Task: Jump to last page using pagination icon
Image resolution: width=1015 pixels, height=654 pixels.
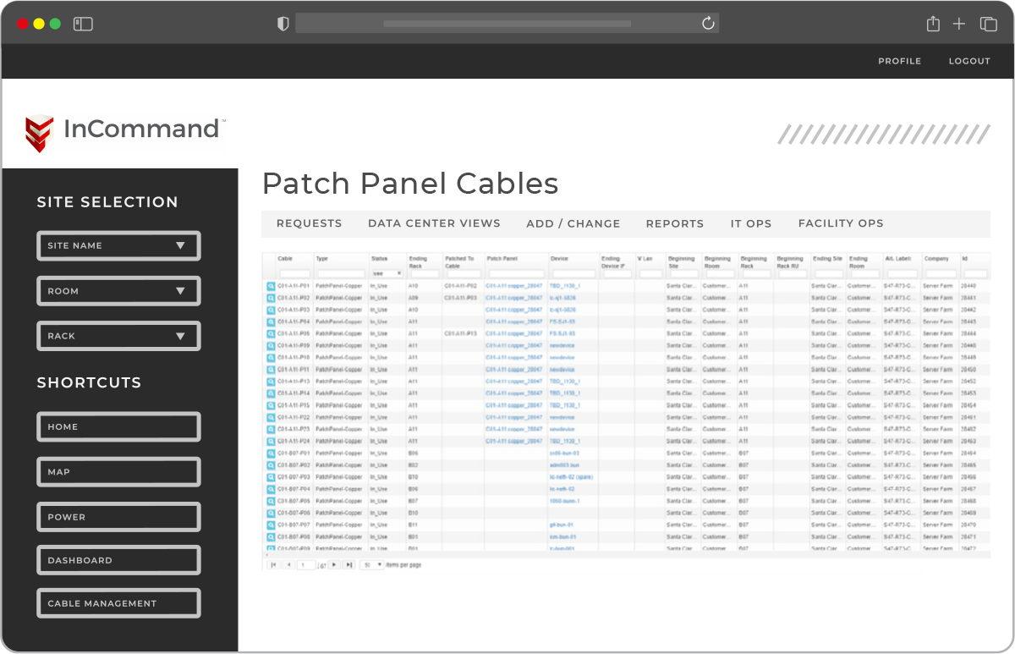Action: [349, 564]
